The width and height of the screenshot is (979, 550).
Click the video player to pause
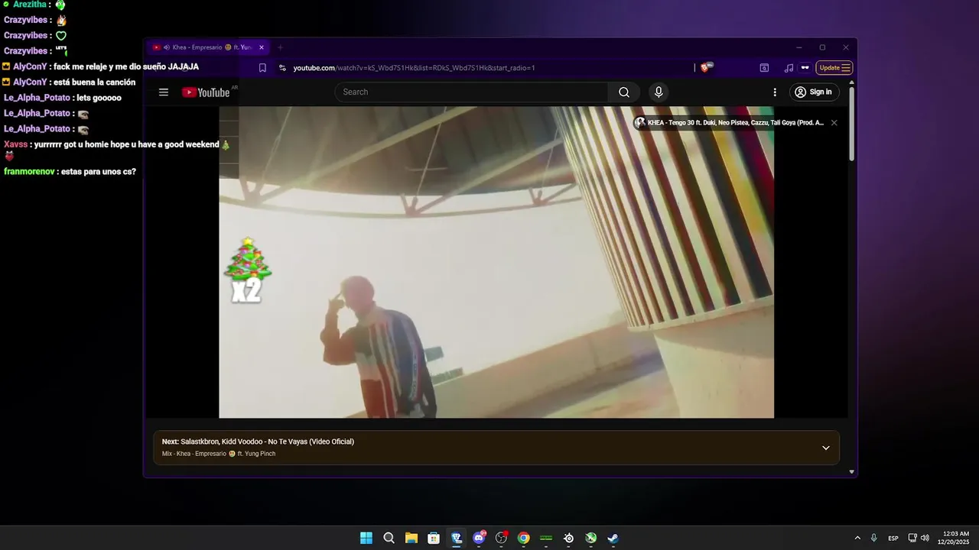pos(496,262)
